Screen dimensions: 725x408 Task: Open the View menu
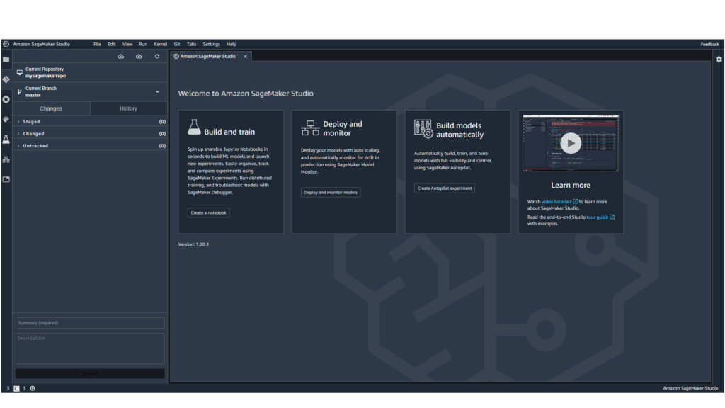(127, 45)
